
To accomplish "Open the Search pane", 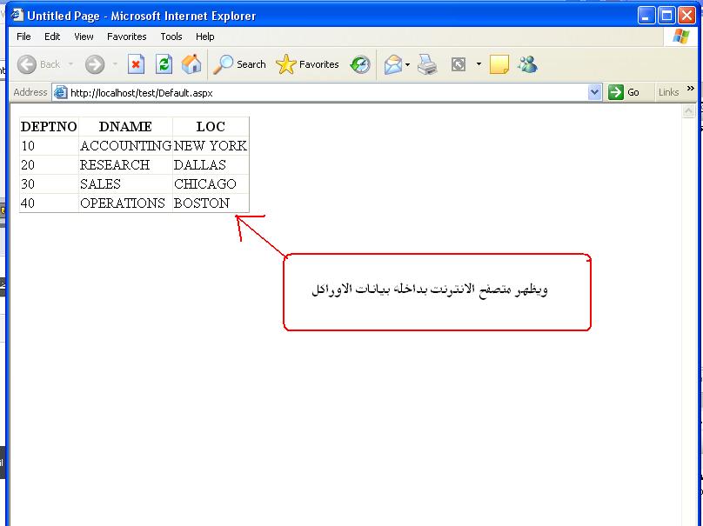I will tap(240, 64).
